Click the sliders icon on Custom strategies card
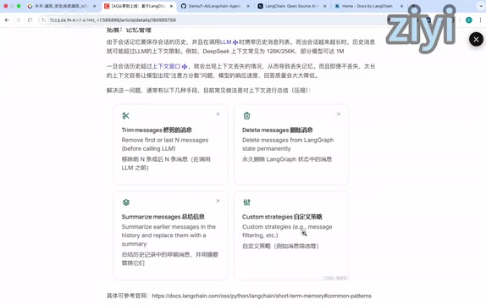 coord(246,202)
